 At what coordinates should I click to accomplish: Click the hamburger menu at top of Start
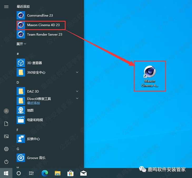coord(6,7)
